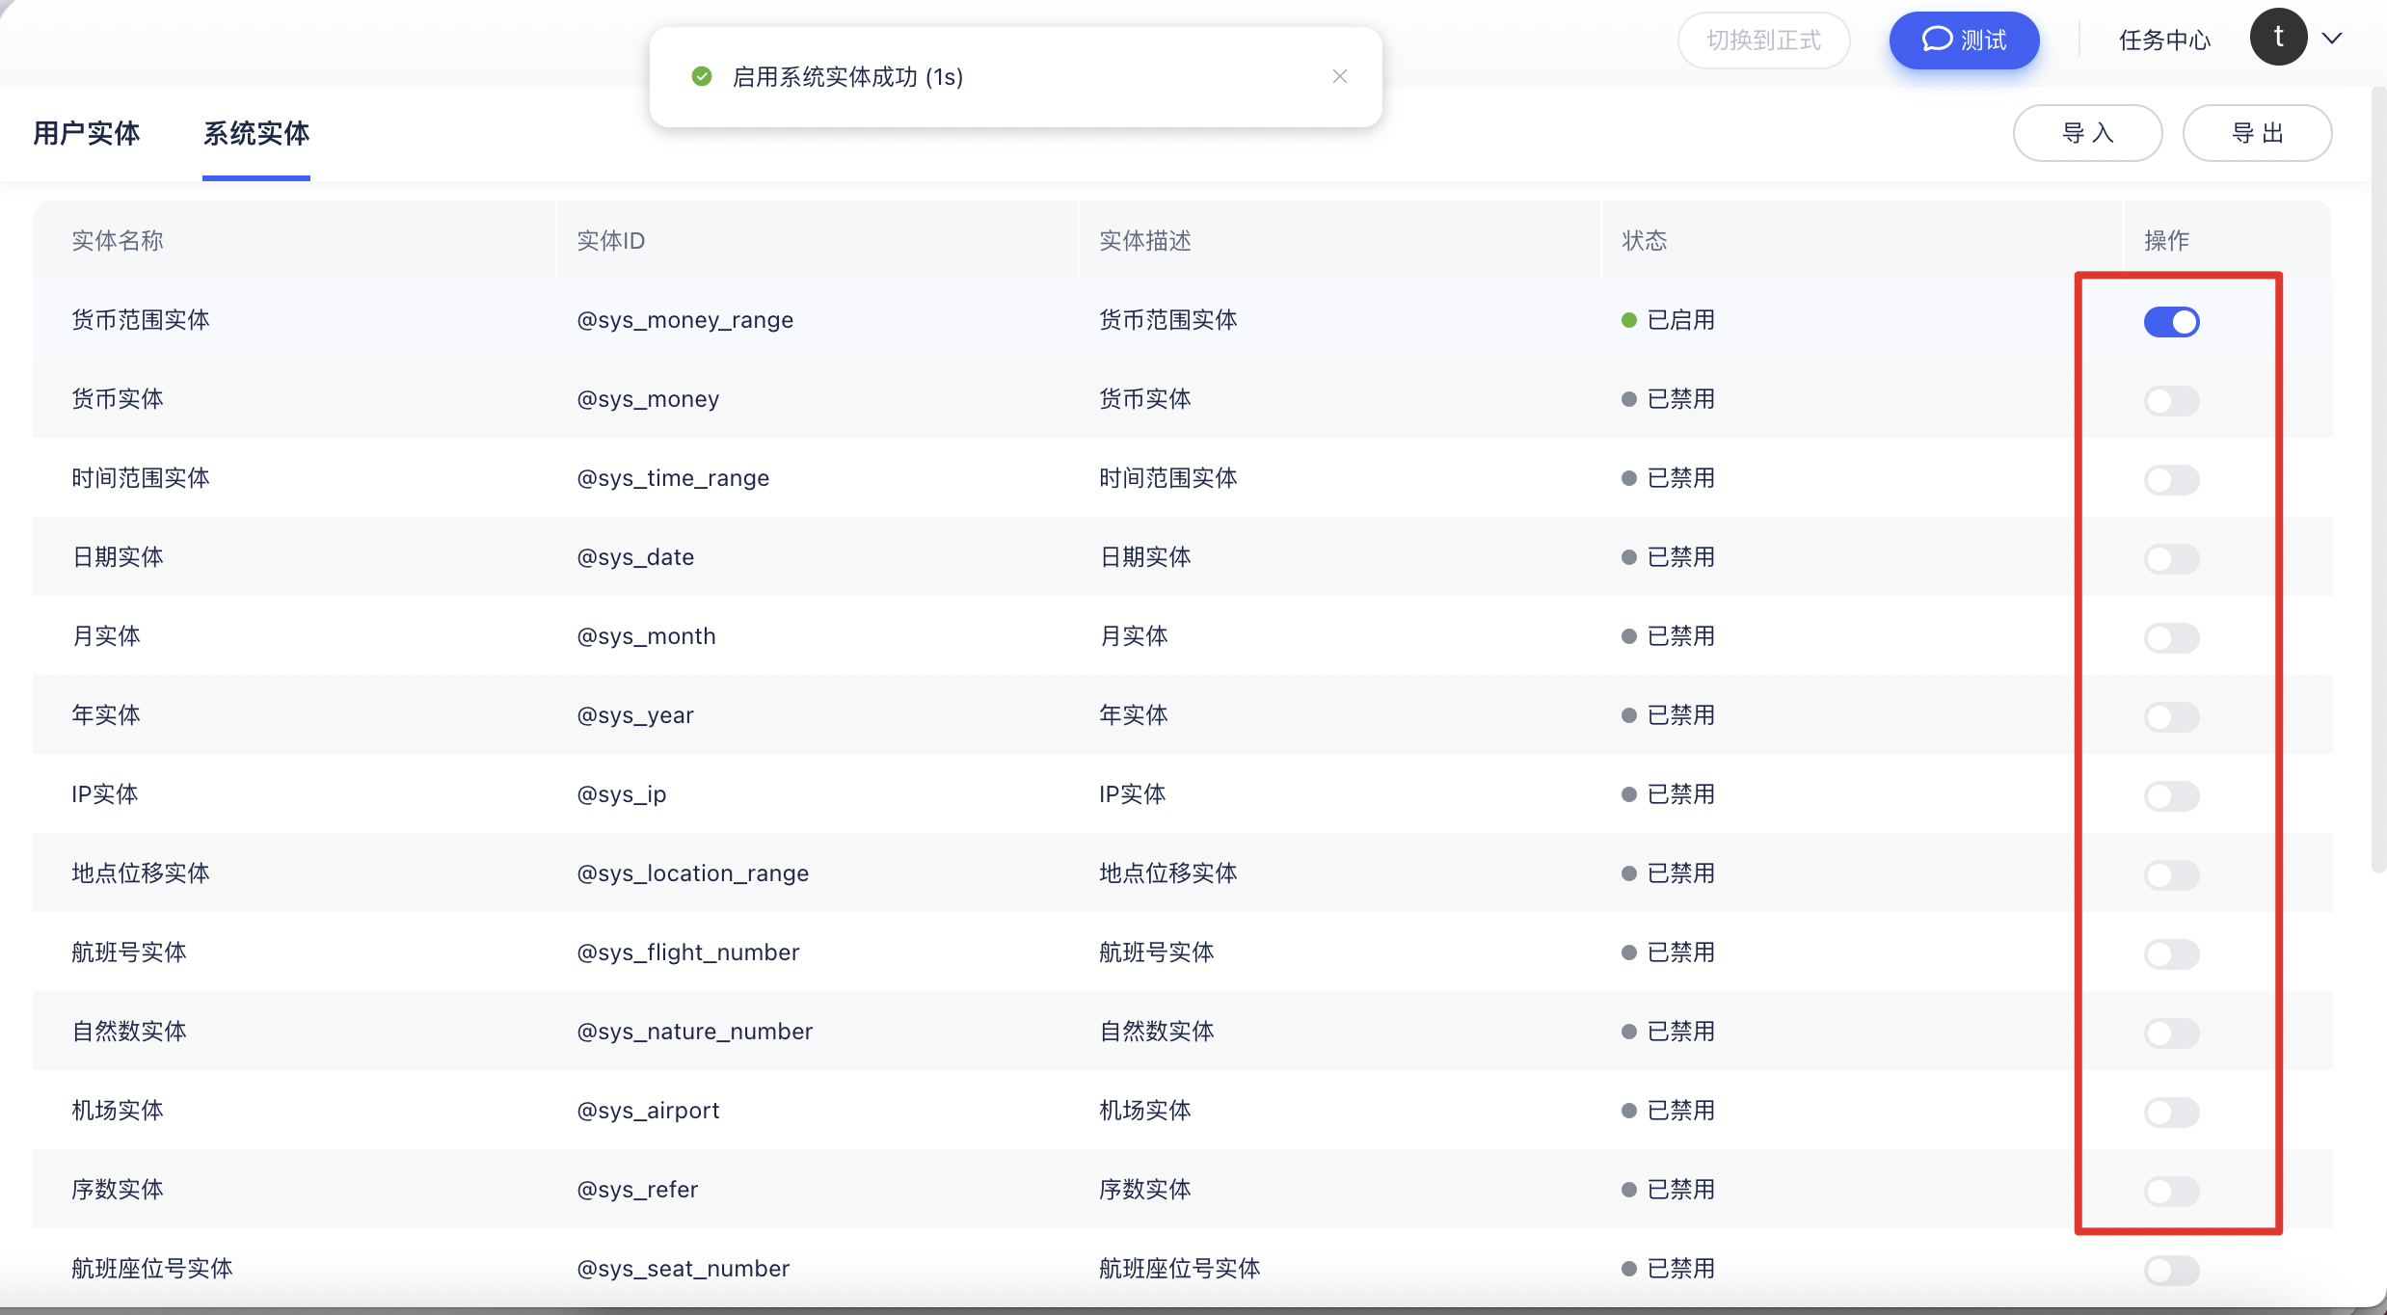The height and width of the screenshot is (1315, 2387).
Task: Click the 启用系统实体成功 toast message
Action: 848,77
